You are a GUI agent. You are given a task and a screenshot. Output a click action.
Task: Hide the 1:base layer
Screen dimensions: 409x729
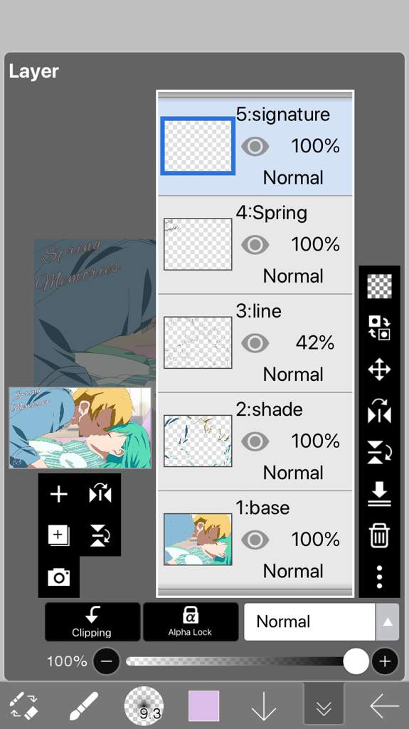pos(255,540)
